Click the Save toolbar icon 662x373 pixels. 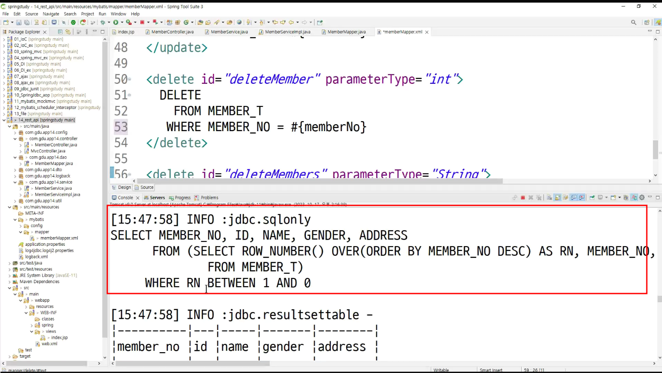pos(19,23)
